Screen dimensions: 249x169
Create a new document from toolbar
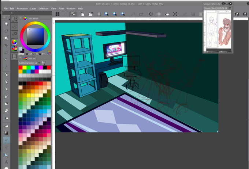tap(83, 14)
